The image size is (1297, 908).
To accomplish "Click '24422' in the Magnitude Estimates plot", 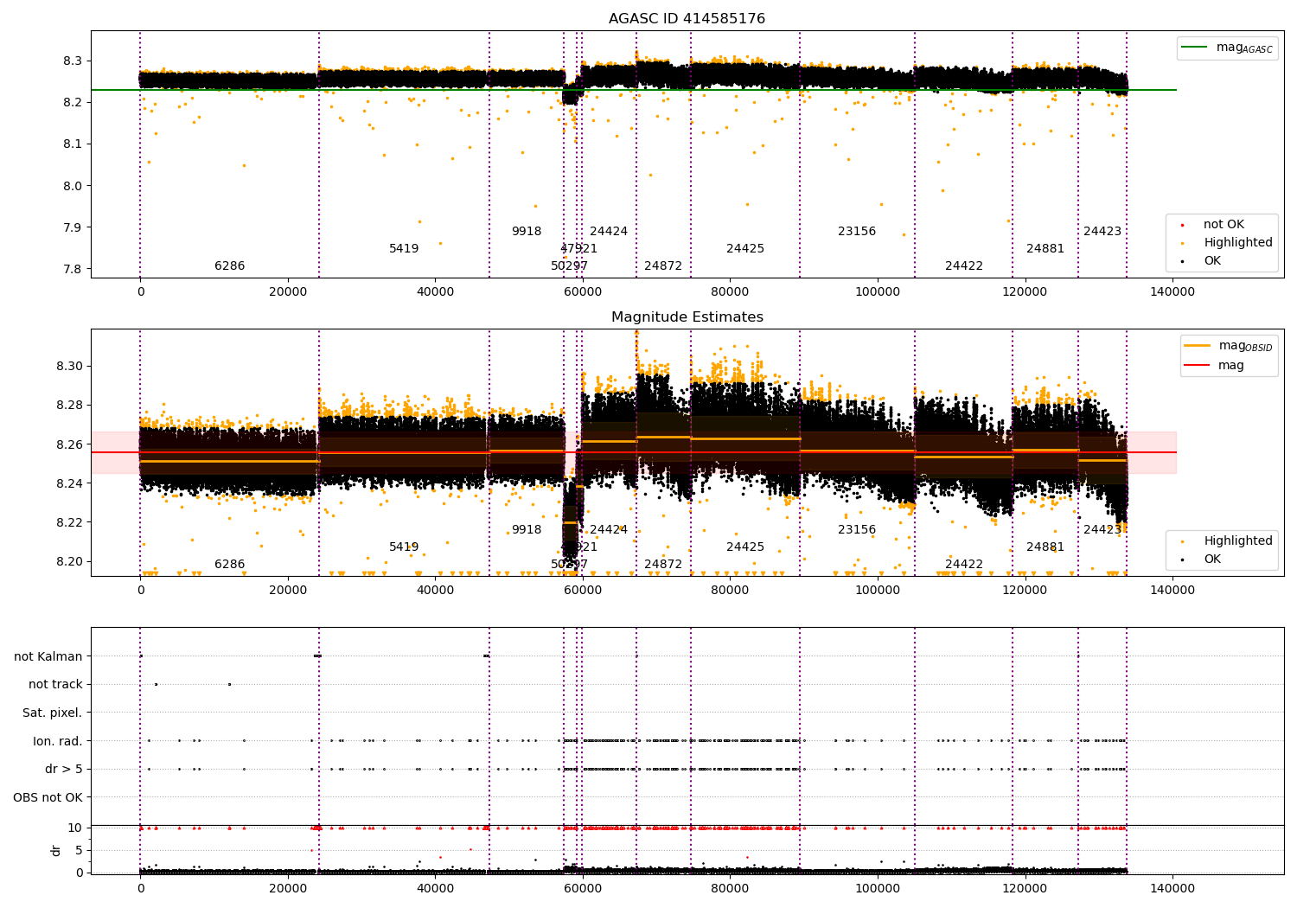I will (964, 565).
